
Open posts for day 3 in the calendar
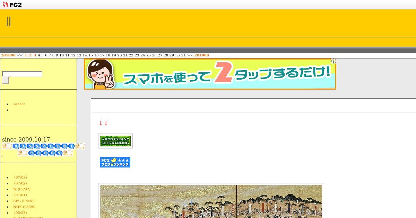[x=35, y=55]
